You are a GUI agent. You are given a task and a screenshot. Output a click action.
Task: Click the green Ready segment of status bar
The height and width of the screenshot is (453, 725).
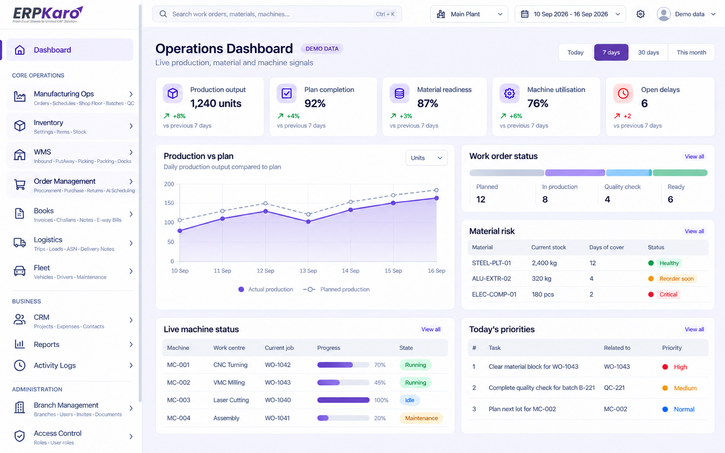pos(680,173)
